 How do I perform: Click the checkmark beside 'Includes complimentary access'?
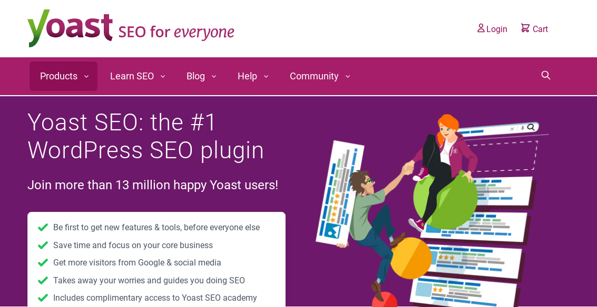pyautogui.click(x=43, y=298)
